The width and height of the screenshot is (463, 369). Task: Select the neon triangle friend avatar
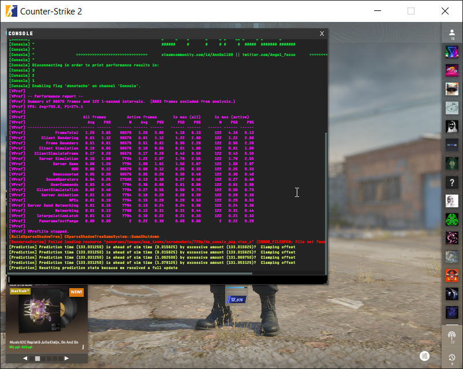pos(452,52)
